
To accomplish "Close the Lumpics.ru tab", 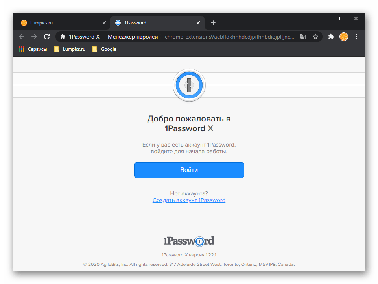I will [x=104, y=23].
